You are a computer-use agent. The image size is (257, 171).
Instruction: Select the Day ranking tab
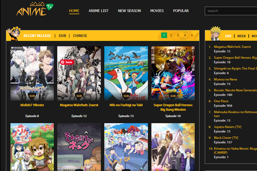(x=228, y=36)
